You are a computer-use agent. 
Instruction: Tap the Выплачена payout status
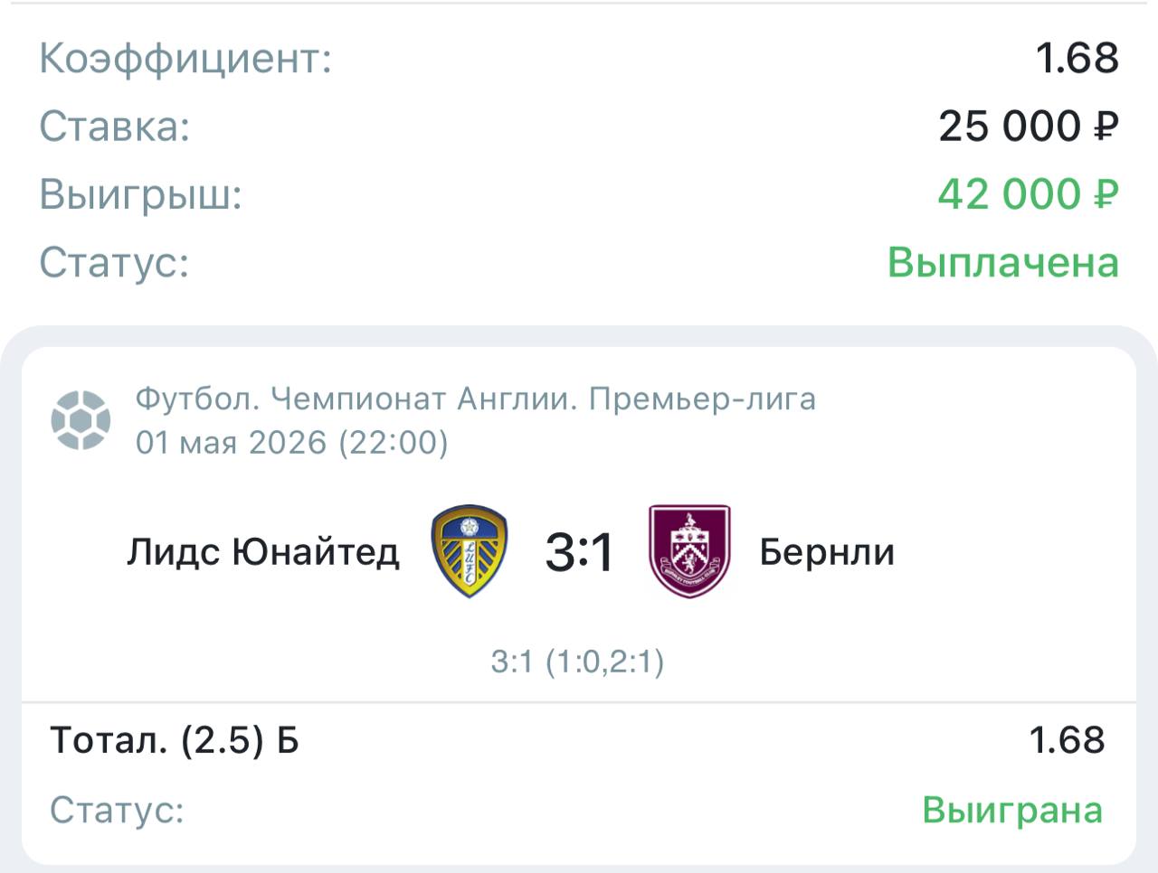(x=1003, y=263)
